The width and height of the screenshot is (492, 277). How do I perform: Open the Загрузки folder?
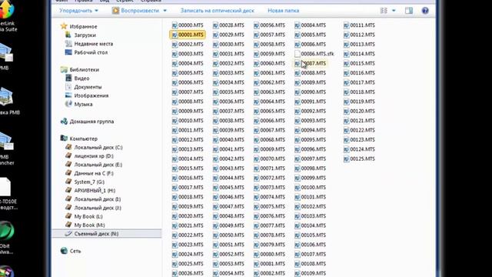(85, 35)
